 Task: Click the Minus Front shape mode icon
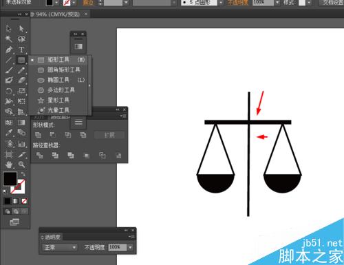pyautogui.click(x=53, y=135)
